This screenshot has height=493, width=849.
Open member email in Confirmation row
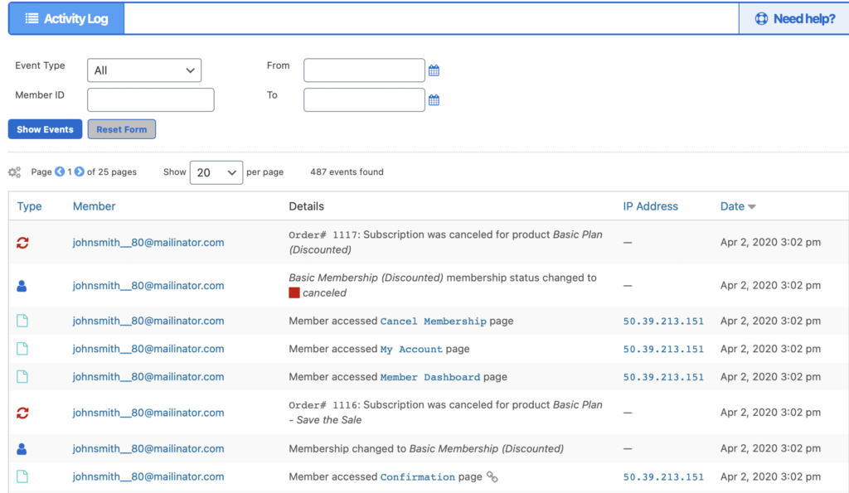point(148,476)
